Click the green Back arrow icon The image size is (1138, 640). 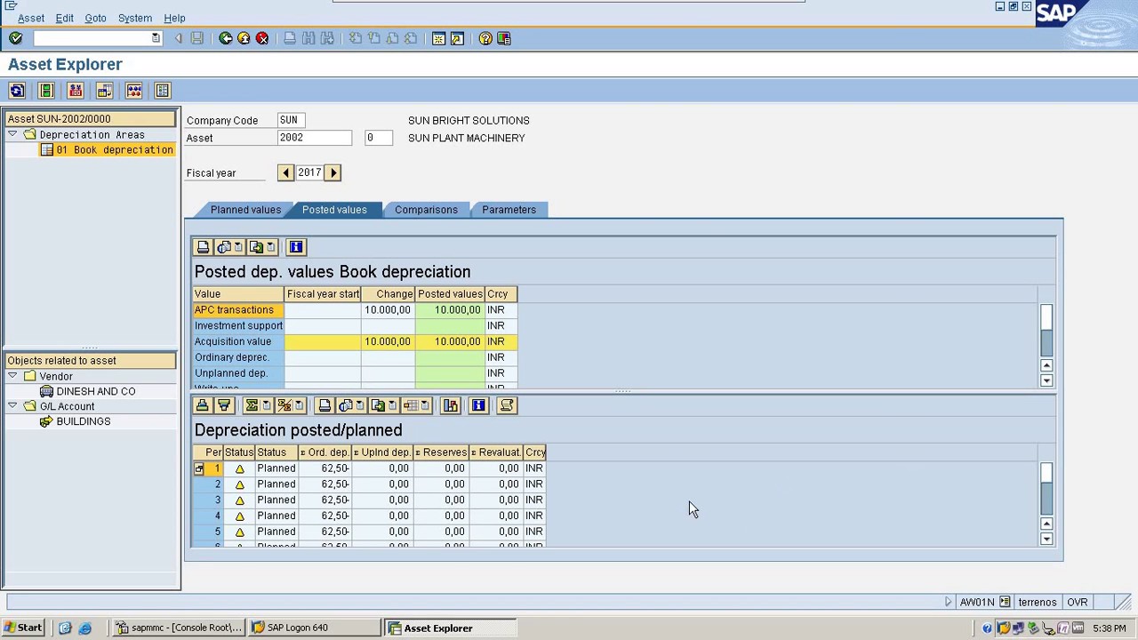(226, 38)
